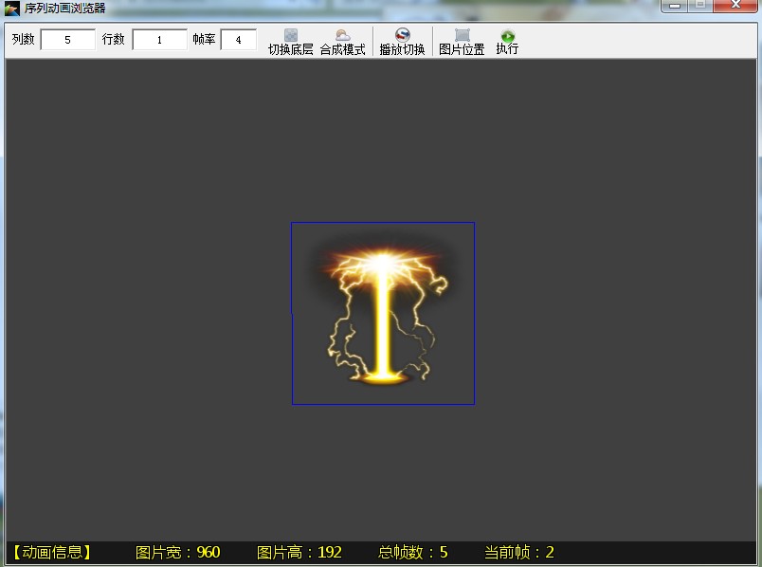Screen dimensions: 762x567
Task: Focus the 行数 rows input field
Action: click(159, 40)
